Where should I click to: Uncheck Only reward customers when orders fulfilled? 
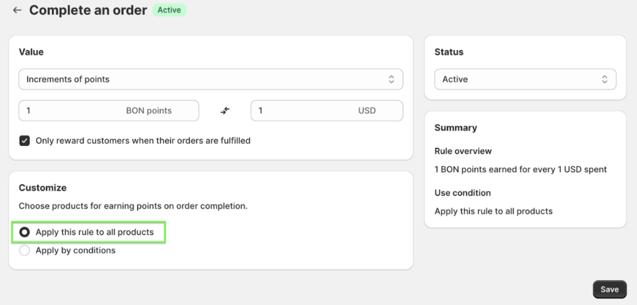click(25, 141)
